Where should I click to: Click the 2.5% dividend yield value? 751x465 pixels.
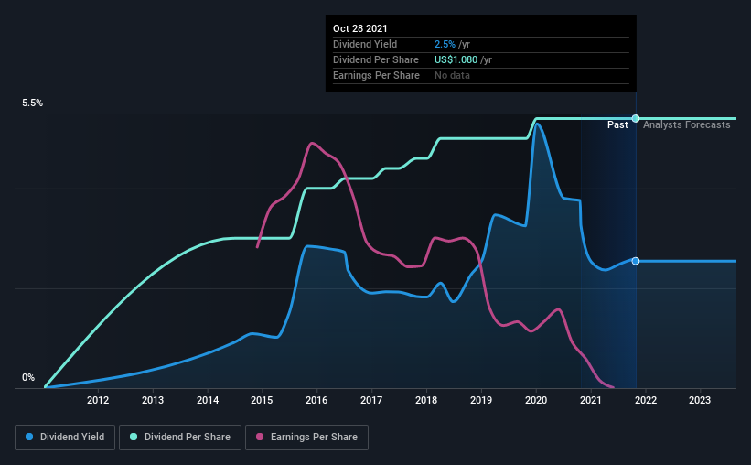pyautogui.click(x=445, y=45)
